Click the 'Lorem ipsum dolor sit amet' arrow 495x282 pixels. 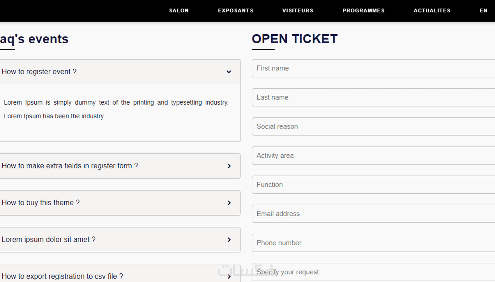[x=229, y=240]
